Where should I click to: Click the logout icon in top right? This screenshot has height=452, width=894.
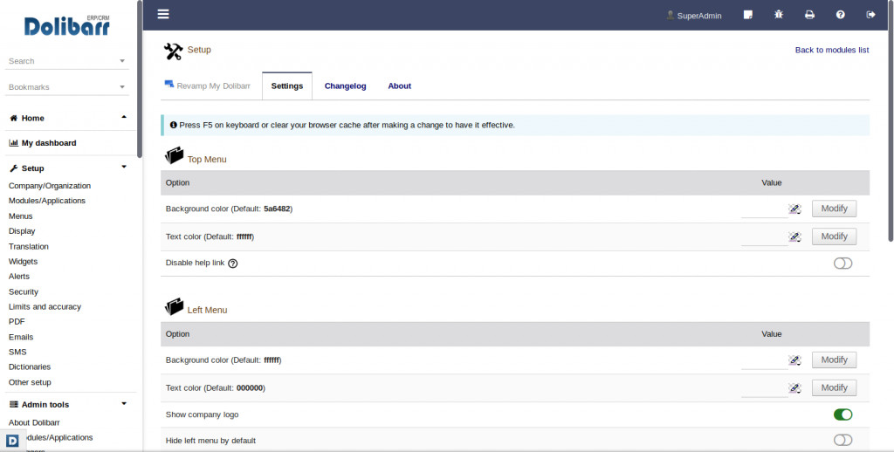[870, 15]
